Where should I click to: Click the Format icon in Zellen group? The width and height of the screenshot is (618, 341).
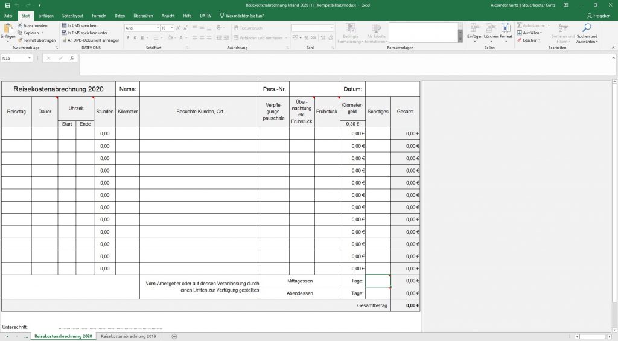[x=506, y=33]
